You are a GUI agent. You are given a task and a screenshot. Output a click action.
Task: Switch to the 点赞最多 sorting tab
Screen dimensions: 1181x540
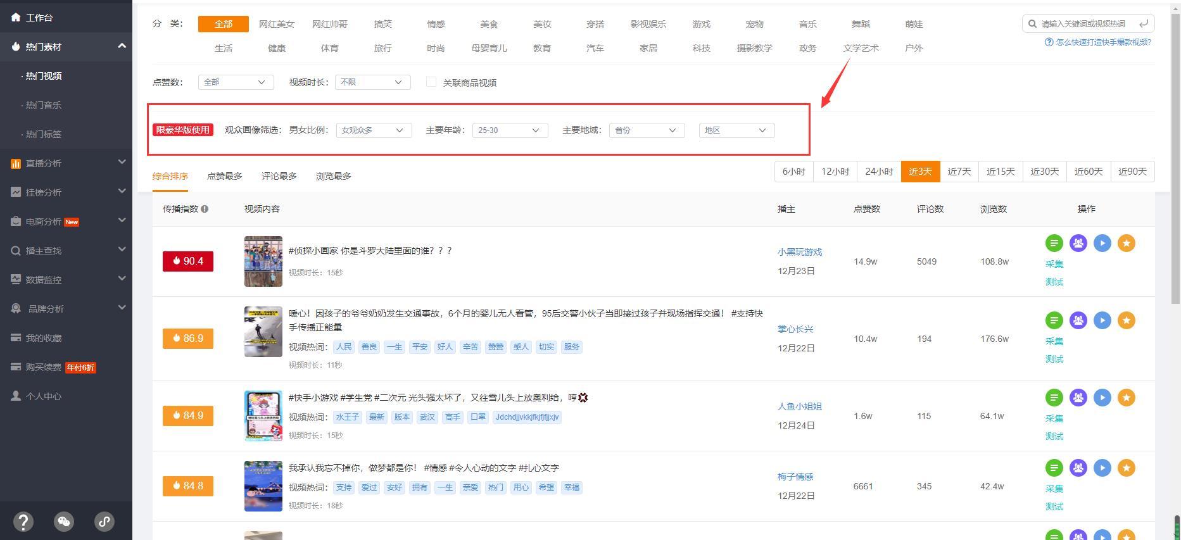click(x=224, y=176)
